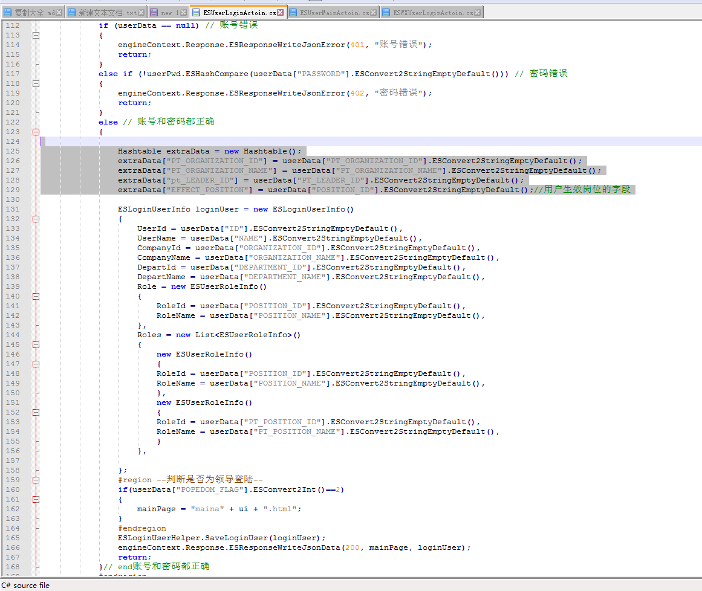Close the new 1 tab
This screenshot has height=591, width=702.
[184, 13]
